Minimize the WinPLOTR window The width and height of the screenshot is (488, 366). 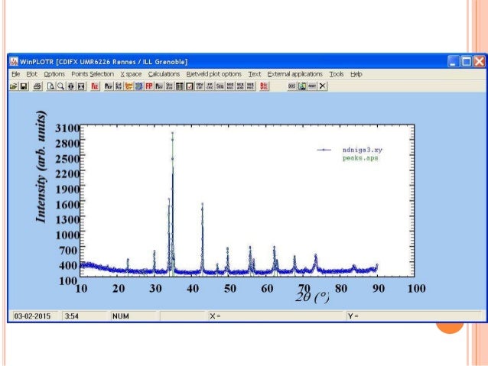453,61
